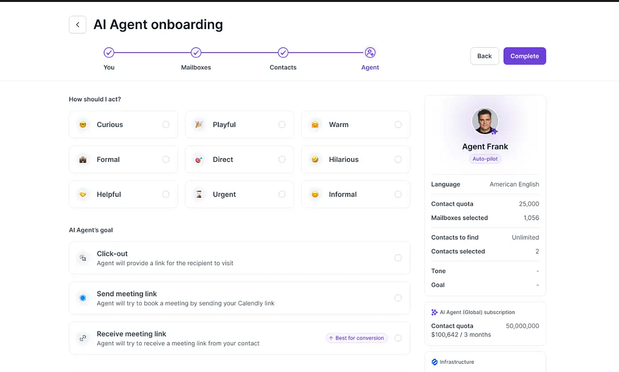Click the Playful party popper icon

pyautogui.click(x=199, y=125)
